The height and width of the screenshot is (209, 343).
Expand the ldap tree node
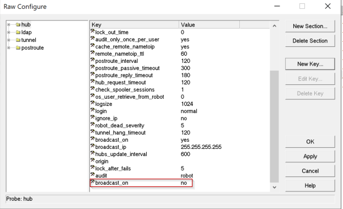pos(8,33)
